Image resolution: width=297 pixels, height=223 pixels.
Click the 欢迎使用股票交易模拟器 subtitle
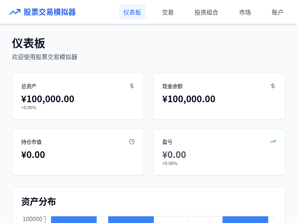tap(45, 57)
